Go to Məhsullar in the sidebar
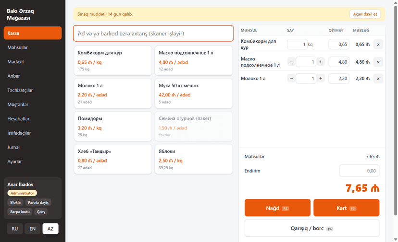The width and height of the screenshot is (398, 242). [33, 47]
